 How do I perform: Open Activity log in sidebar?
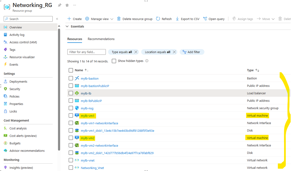pyautogui.click(x=17, y=35)
